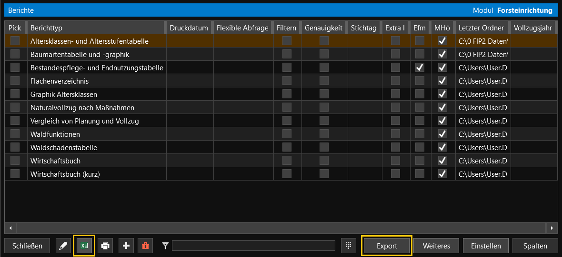Click the Schließen button
Image resolution: width=562 pixels, height=257 pixels.
[27, 246]
